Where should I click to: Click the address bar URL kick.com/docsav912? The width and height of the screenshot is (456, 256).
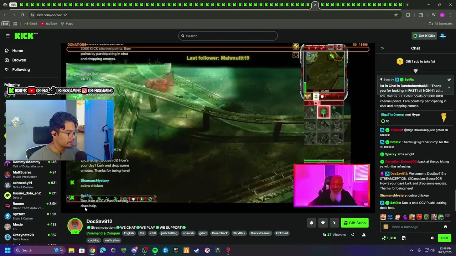click(52, 15)
